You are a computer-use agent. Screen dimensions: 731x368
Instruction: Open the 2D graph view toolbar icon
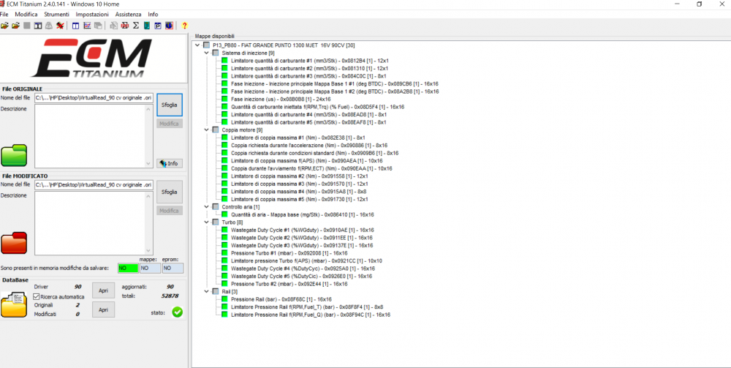[87, 25]
